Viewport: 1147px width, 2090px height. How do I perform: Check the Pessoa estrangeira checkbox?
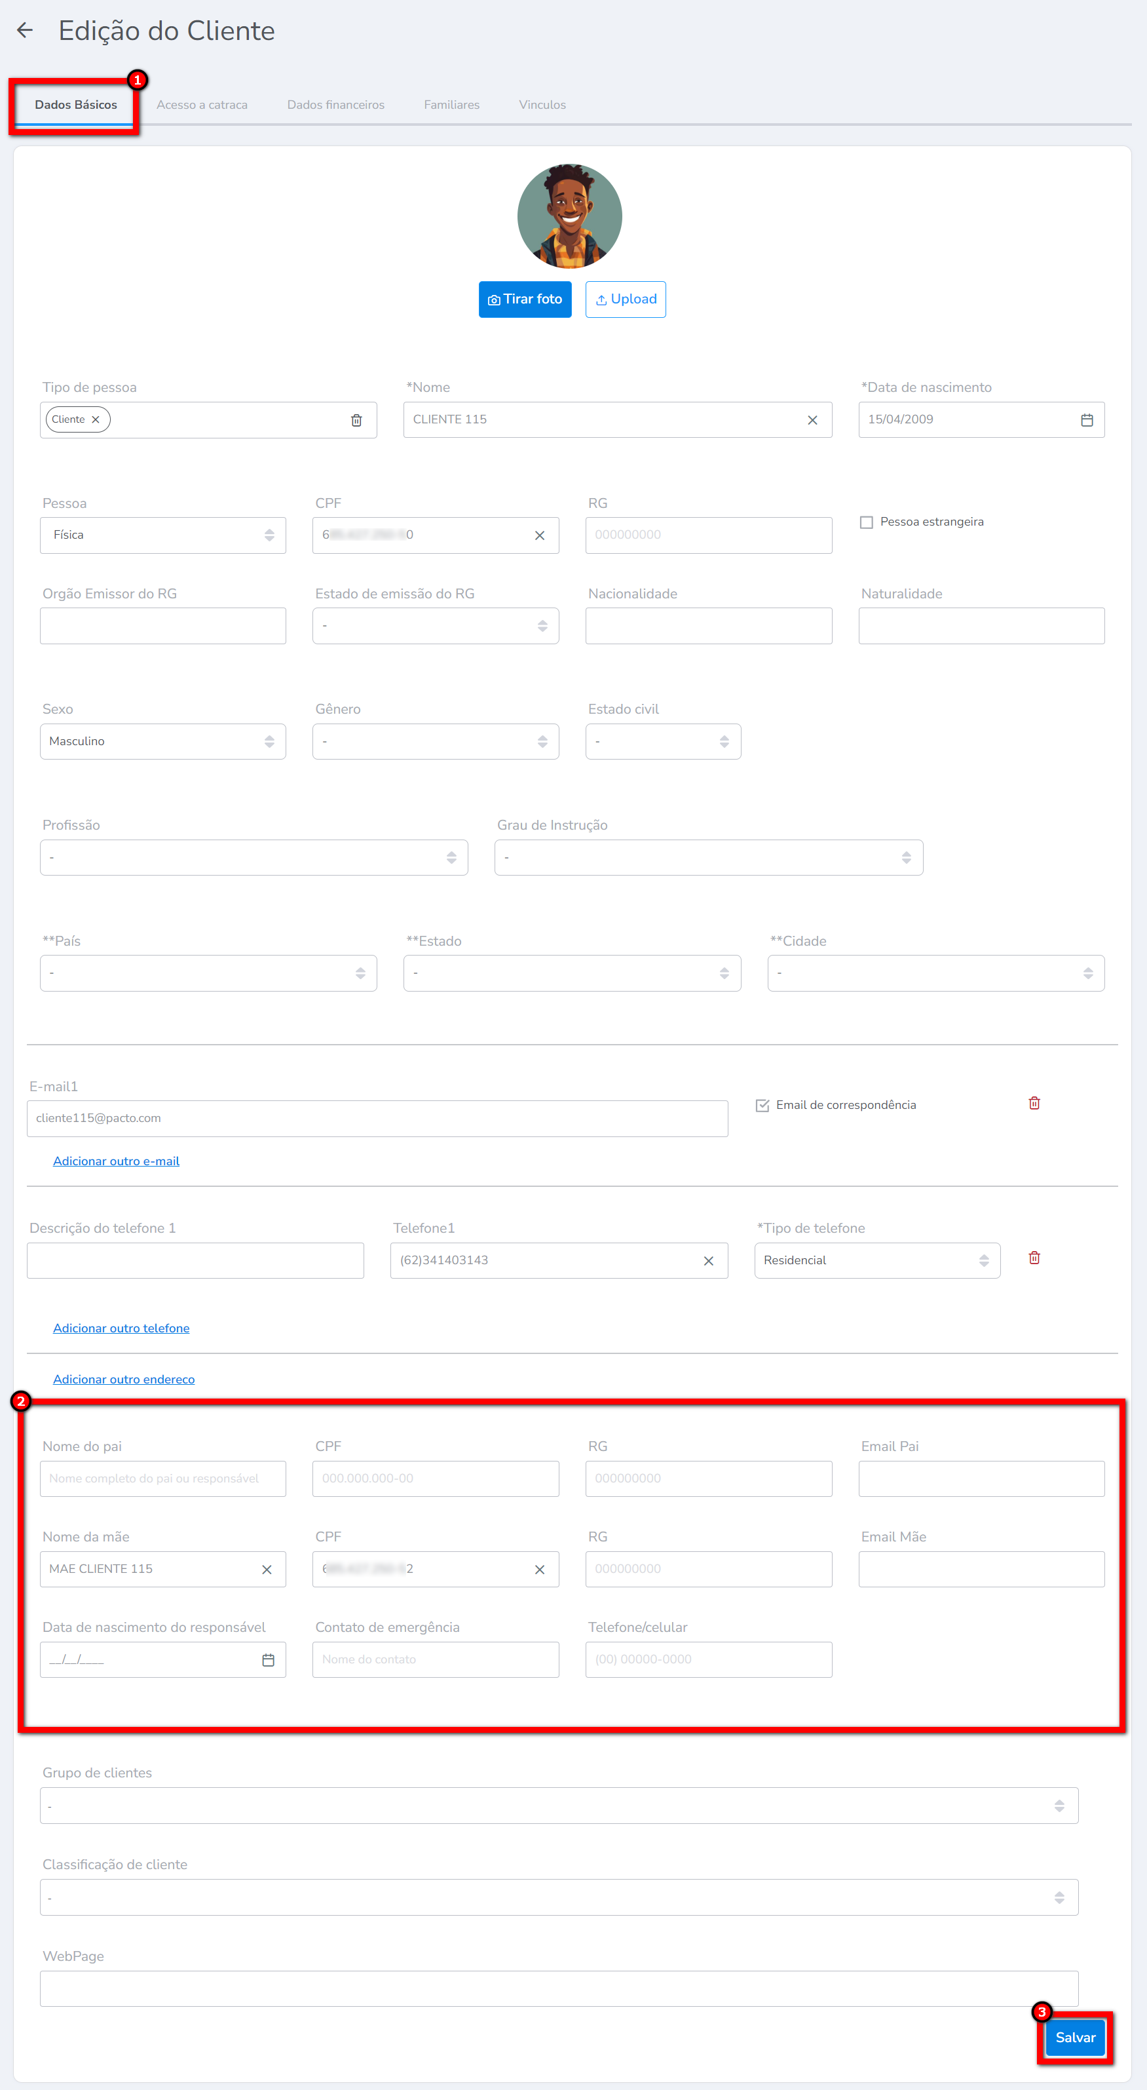867,522
